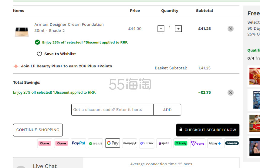Viewport: 260px width, 168px height.
Task: Remove Armani foundation from the basket
Action: (230, 29)
